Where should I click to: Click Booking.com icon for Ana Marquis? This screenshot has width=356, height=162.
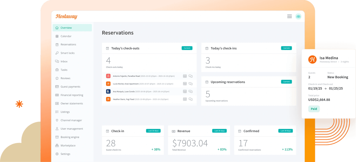108,91
